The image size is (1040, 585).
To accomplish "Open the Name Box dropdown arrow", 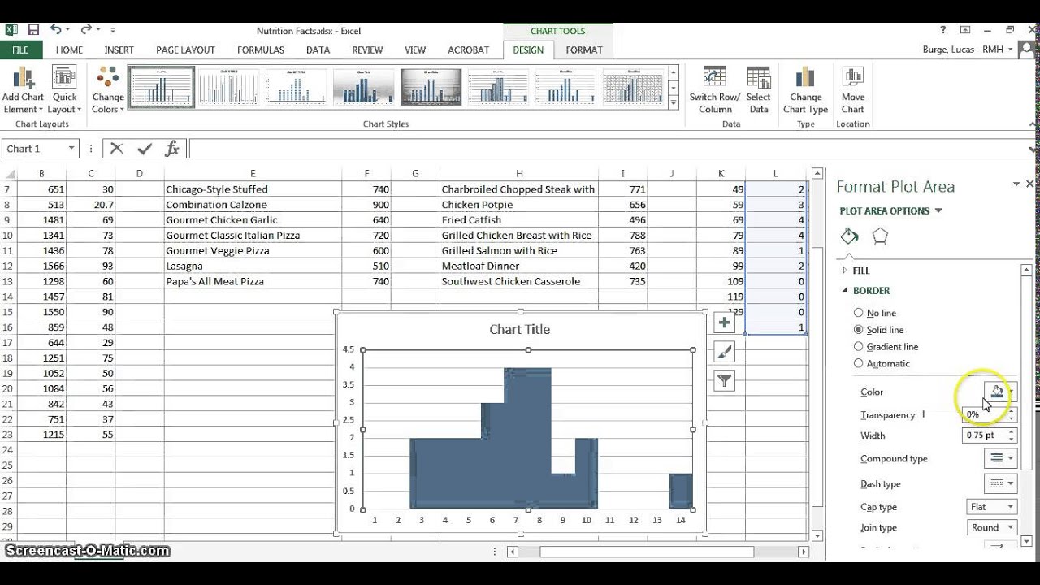I will pyautogui.click(x=71, y=149).
